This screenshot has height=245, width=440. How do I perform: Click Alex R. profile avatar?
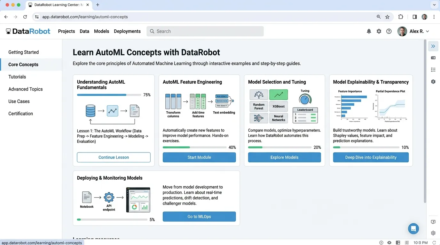402,31
